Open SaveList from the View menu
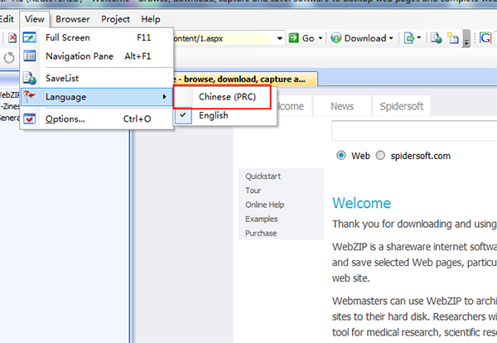The height and width of the screenshot is (343, 497). [x=68, y=78]
